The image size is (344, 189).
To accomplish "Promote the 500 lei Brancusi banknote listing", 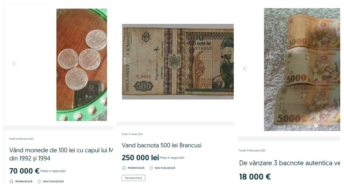I will pyautogui.click(x=136, y=168).
